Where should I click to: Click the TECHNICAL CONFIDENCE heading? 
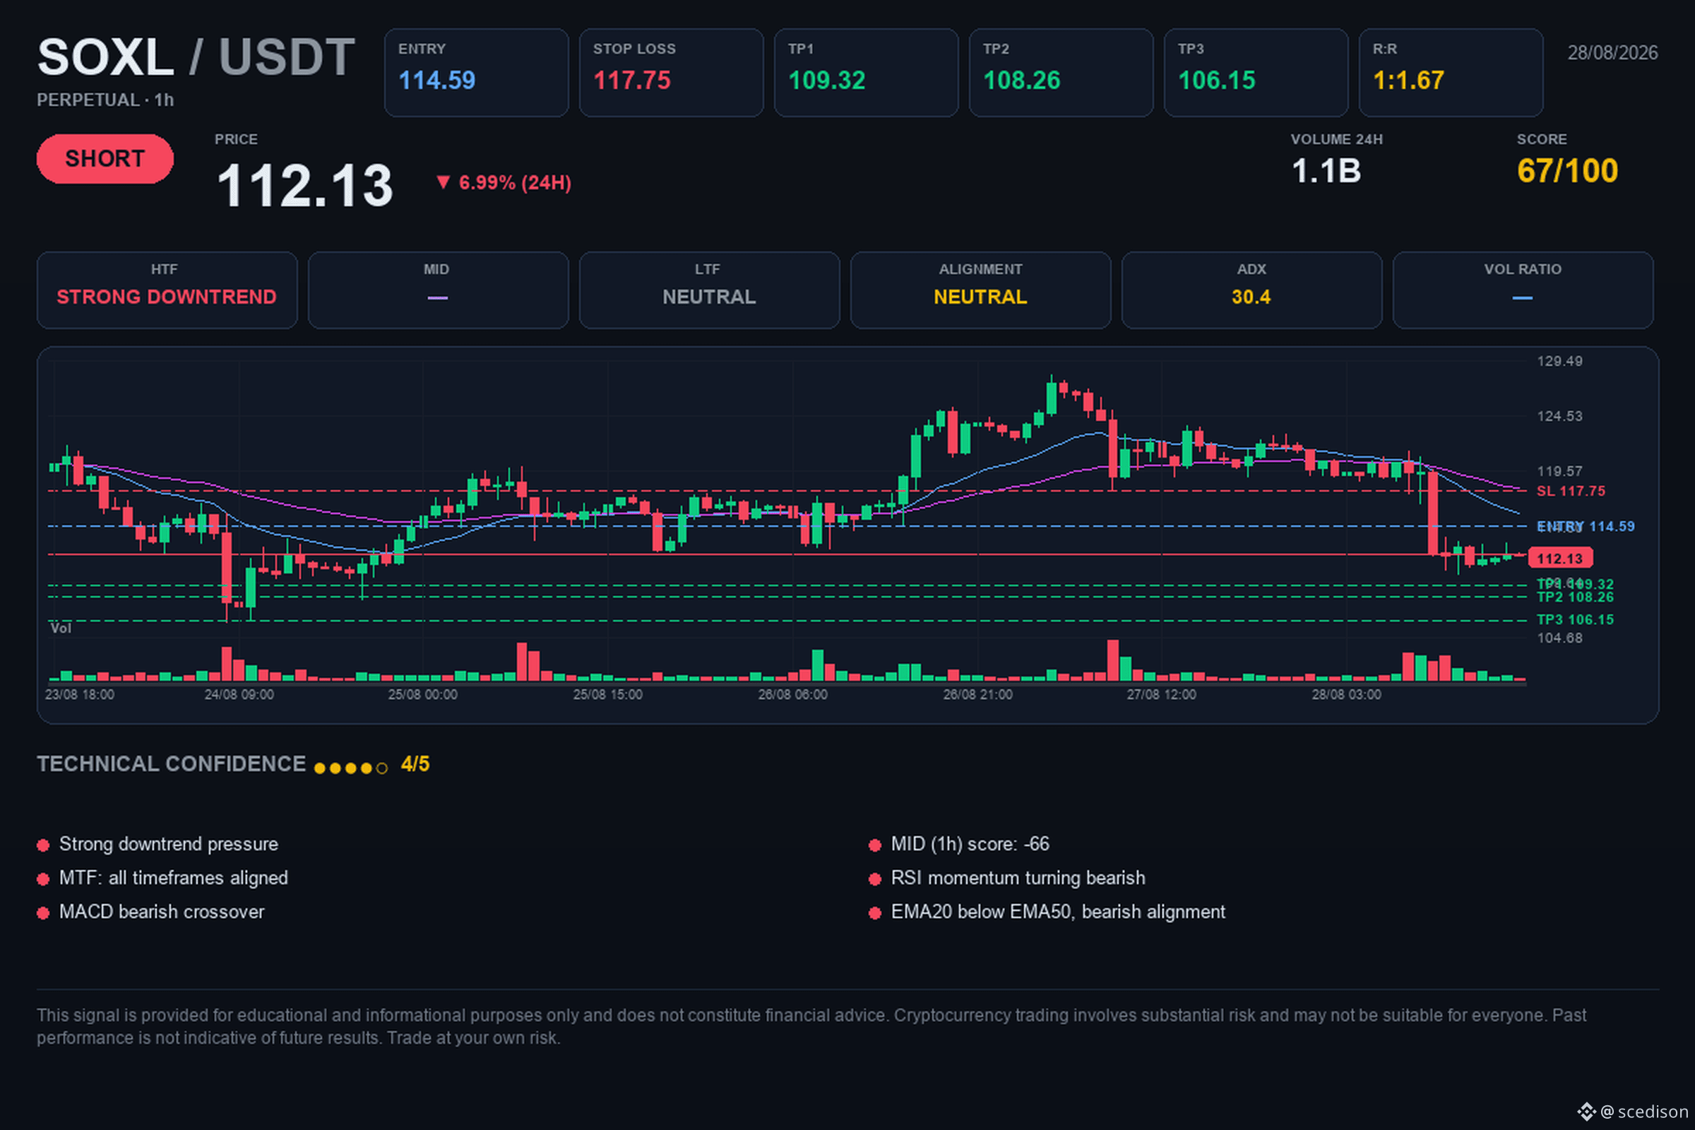click(172, 764)
